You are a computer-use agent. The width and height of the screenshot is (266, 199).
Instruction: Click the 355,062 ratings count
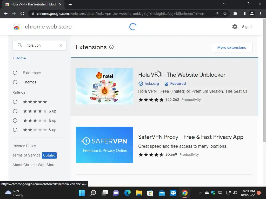pyautogui.click(x=172, y=99)
